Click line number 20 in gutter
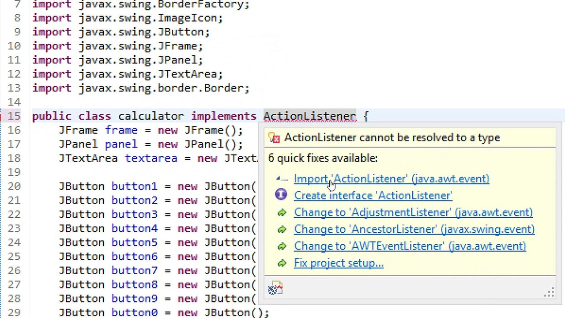Image resolution: width=565 pixels, height=318 pixels. click(x=14, y=186)
